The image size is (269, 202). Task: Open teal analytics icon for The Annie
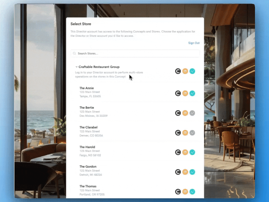(192, 93)
